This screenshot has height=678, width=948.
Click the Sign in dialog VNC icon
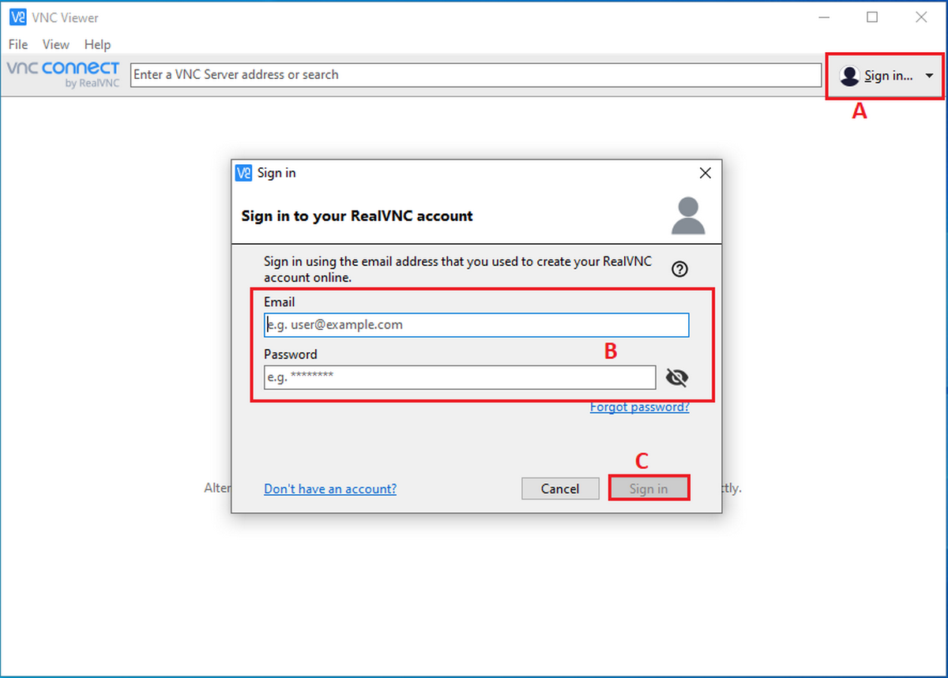244,173
